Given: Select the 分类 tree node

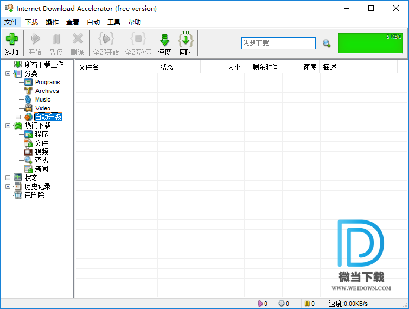Looking at the screenshot, I should 31,73.
